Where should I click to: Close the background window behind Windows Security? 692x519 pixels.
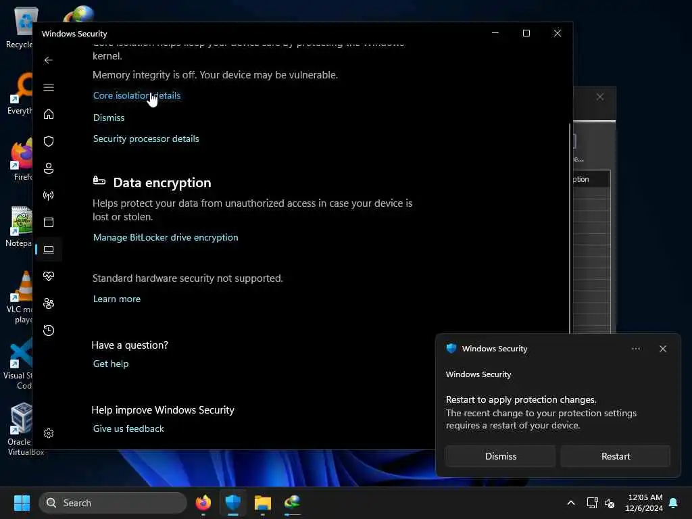[600, 97]
